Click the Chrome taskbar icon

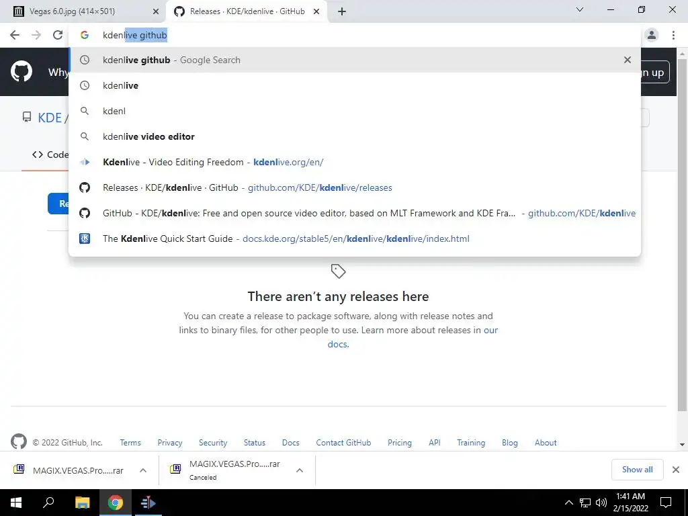116,503
